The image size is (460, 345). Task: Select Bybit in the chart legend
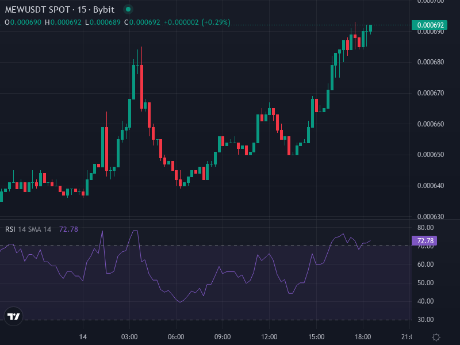pyautogui.click(x=105, y=9)
